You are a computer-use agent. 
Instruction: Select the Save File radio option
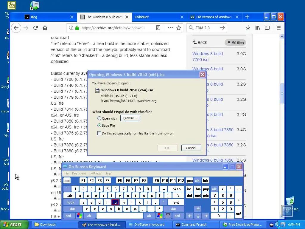pyautogui.click(x=99, y=126)
